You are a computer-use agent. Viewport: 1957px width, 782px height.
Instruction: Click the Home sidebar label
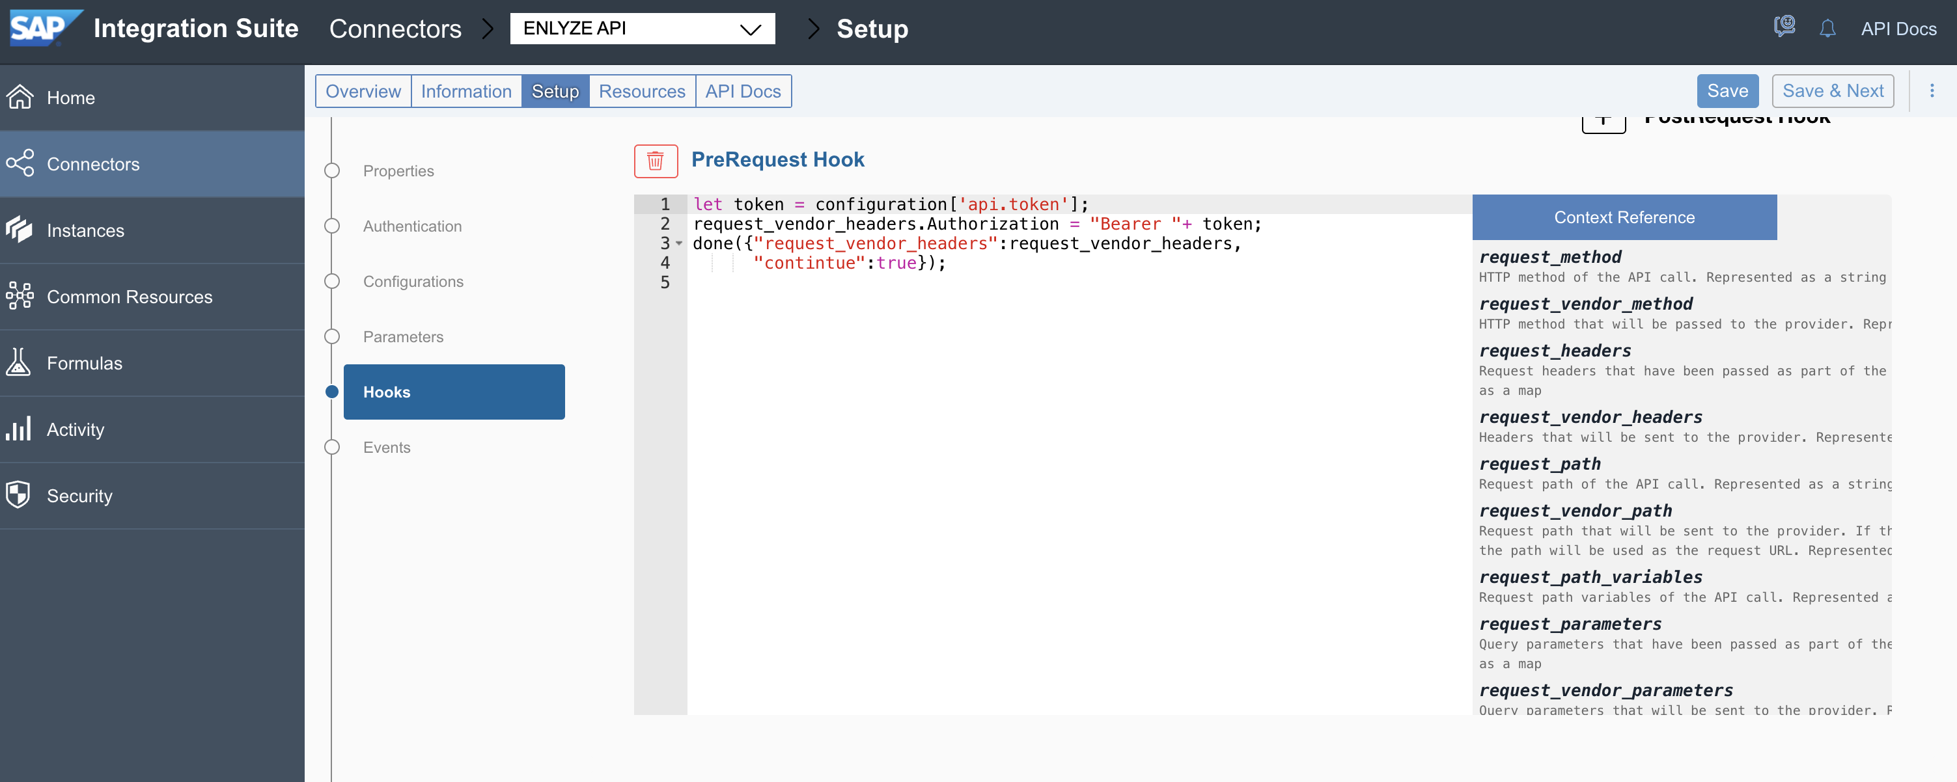71,98
